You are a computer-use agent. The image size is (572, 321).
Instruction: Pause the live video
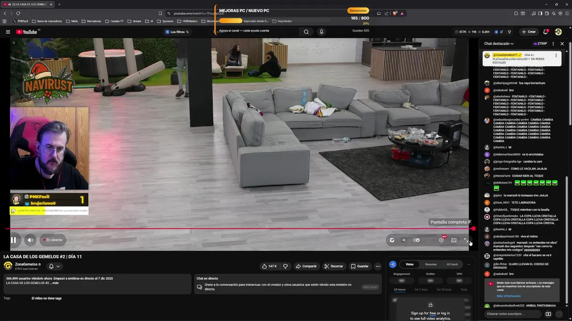13,240
